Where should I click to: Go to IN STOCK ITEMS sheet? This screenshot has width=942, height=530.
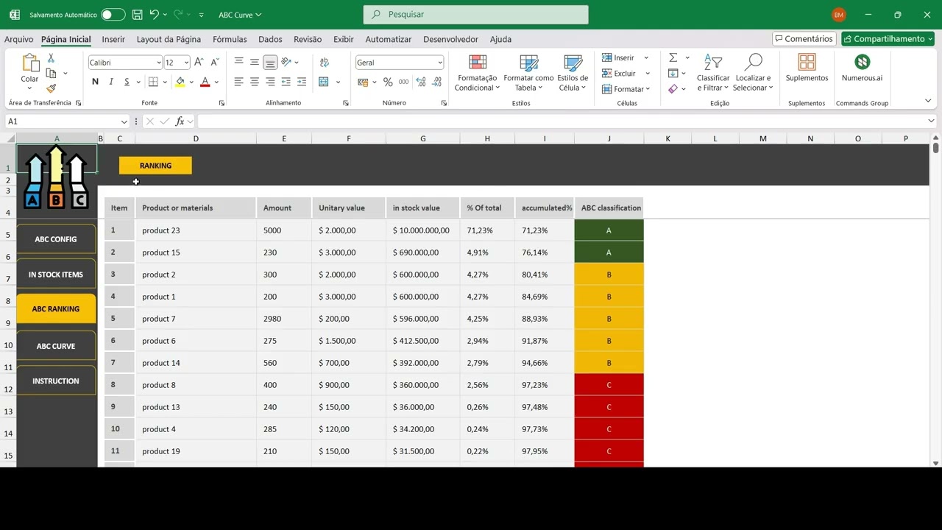(56, 275)
